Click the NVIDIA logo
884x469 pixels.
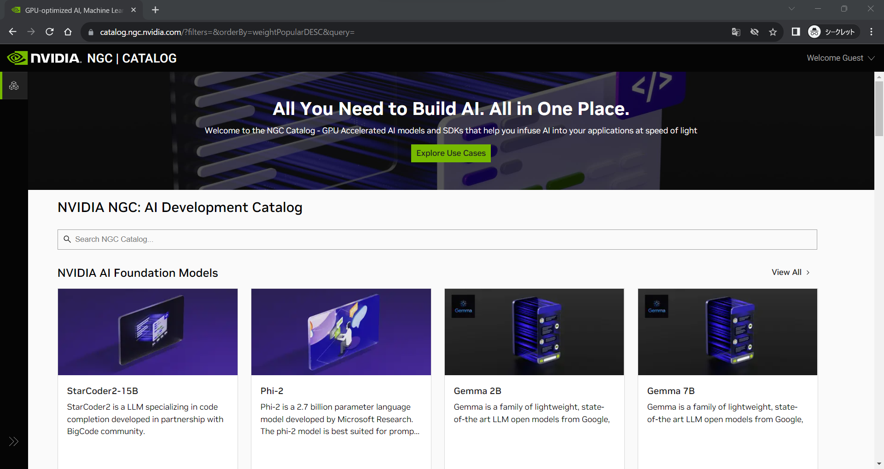(44, 58)
